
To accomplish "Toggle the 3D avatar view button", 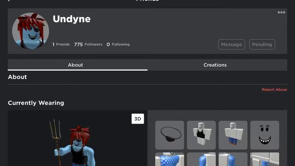I will pos(138,119).
